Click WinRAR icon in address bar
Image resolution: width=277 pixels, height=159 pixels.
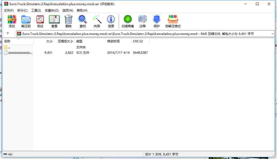(x=19, y=34)
